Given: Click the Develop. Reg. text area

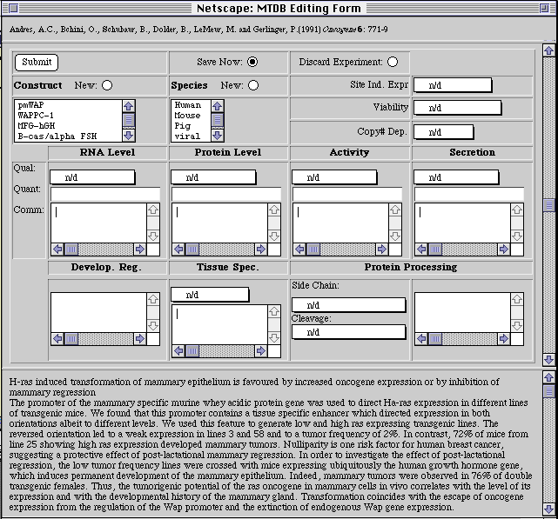Looking at the screenshot, I should 98,312.
